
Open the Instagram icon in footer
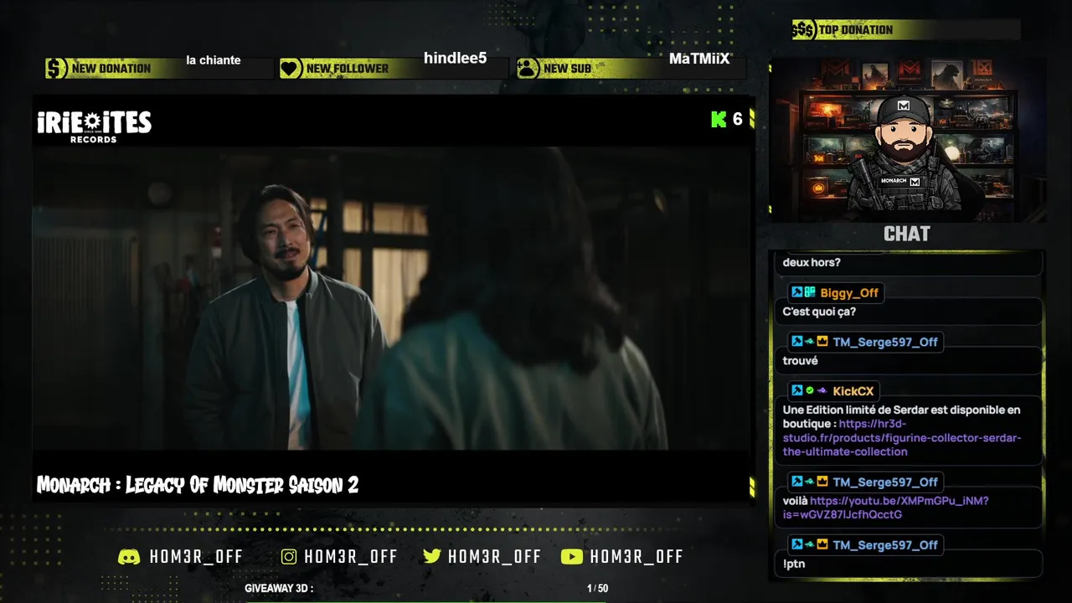(x=289, y=557)
